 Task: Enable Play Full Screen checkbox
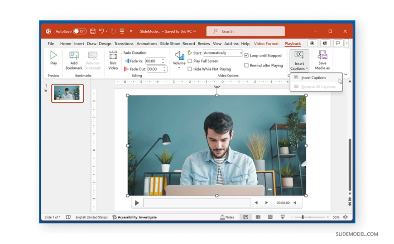click(190, 61)
